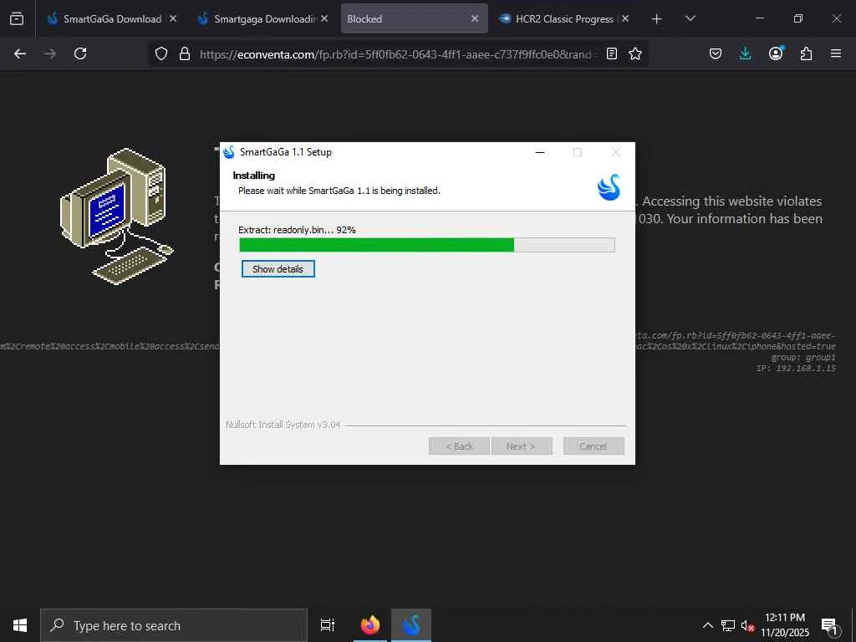Image resolution: width=856 pixels, height=642 pixels.
Task: Open a new browser tab
Action: click(657, 19)
